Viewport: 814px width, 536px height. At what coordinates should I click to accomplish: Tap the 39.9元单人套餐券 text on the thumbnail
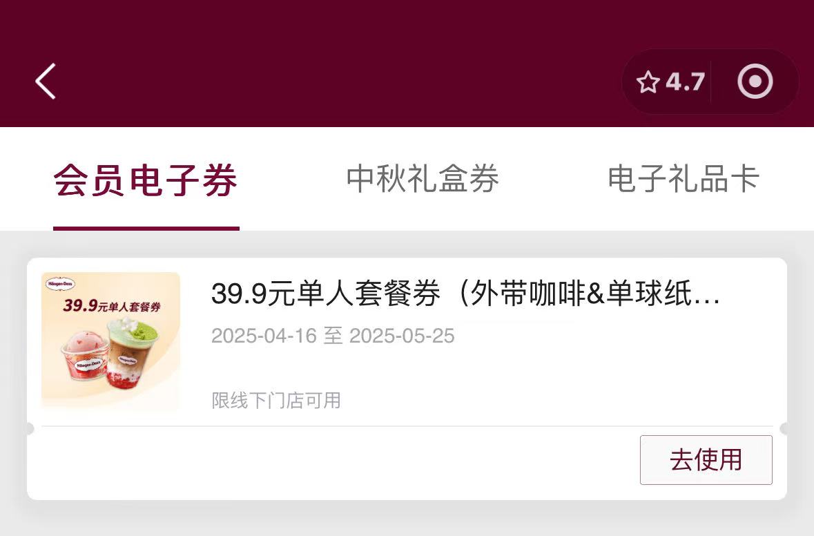point(112,305)
